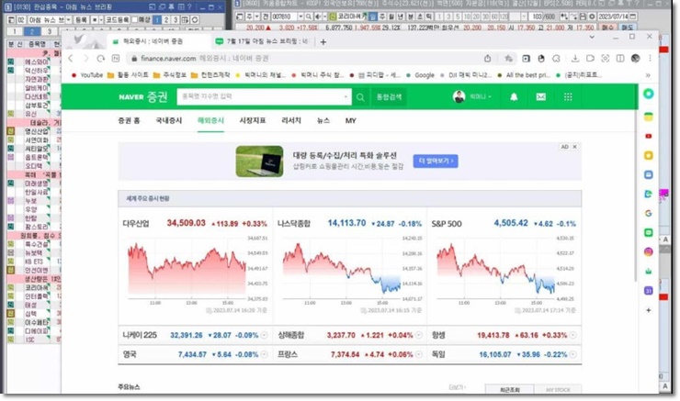
Task: Select 코리아써 row in watchlist
Action: (x=33, y=287)
